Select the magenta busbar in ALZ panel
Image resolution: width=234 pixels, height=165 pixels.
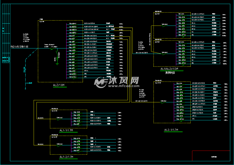click(x=66, y=50)
